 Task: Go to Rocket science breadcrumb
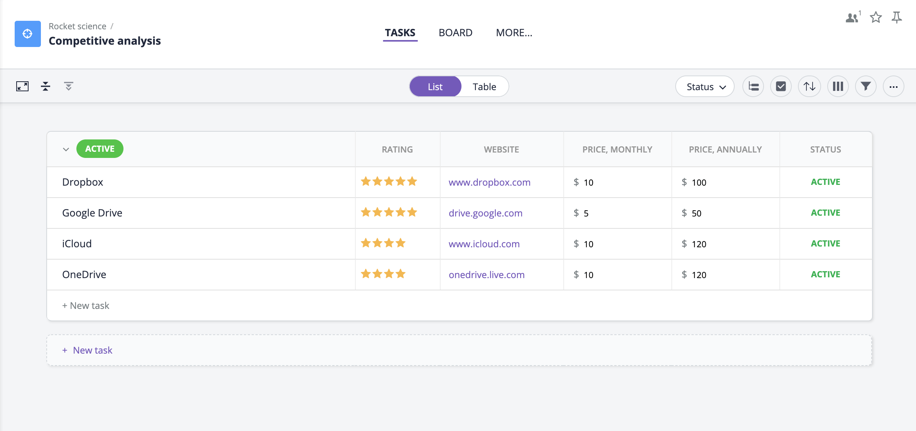(78, 26)
